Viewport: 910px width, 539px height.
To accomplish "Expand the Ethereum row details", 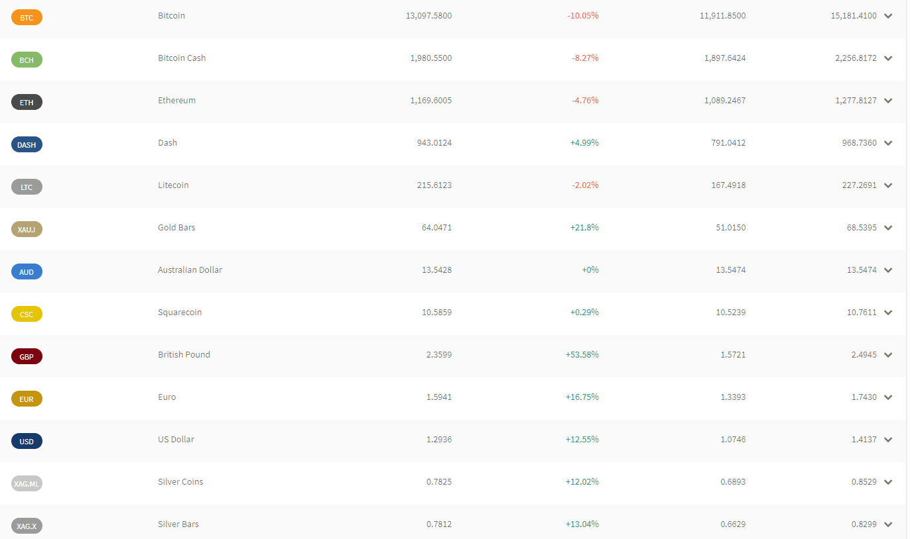I will coord(889,101).
